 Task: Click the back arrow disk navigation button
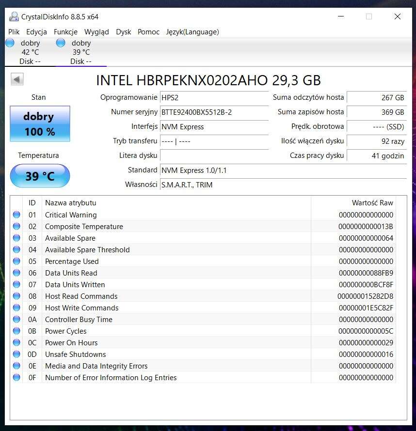pos(17,79)
